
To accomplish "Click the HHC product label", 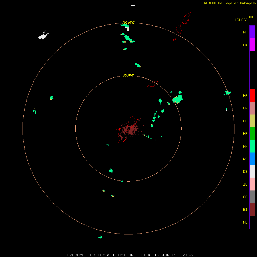I will pyautogui.click(x=251, y=17).
